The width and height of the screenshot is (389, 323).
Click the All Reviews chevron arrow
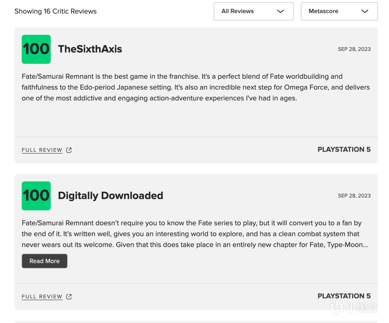(280, 11)
